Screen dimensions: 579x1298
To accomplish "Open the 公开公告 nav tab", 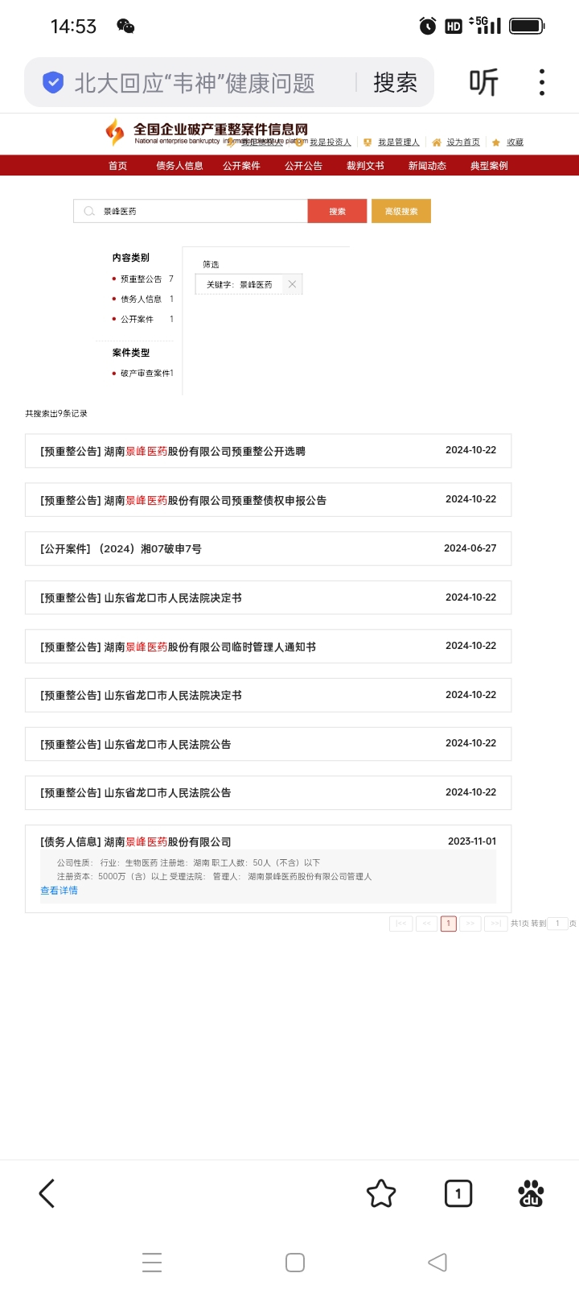I will (x=303, y=166).
